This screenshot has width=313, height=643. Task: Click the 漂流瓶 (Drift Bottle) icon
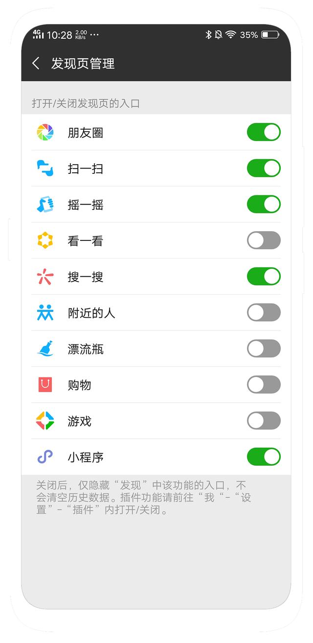(45, 349)
